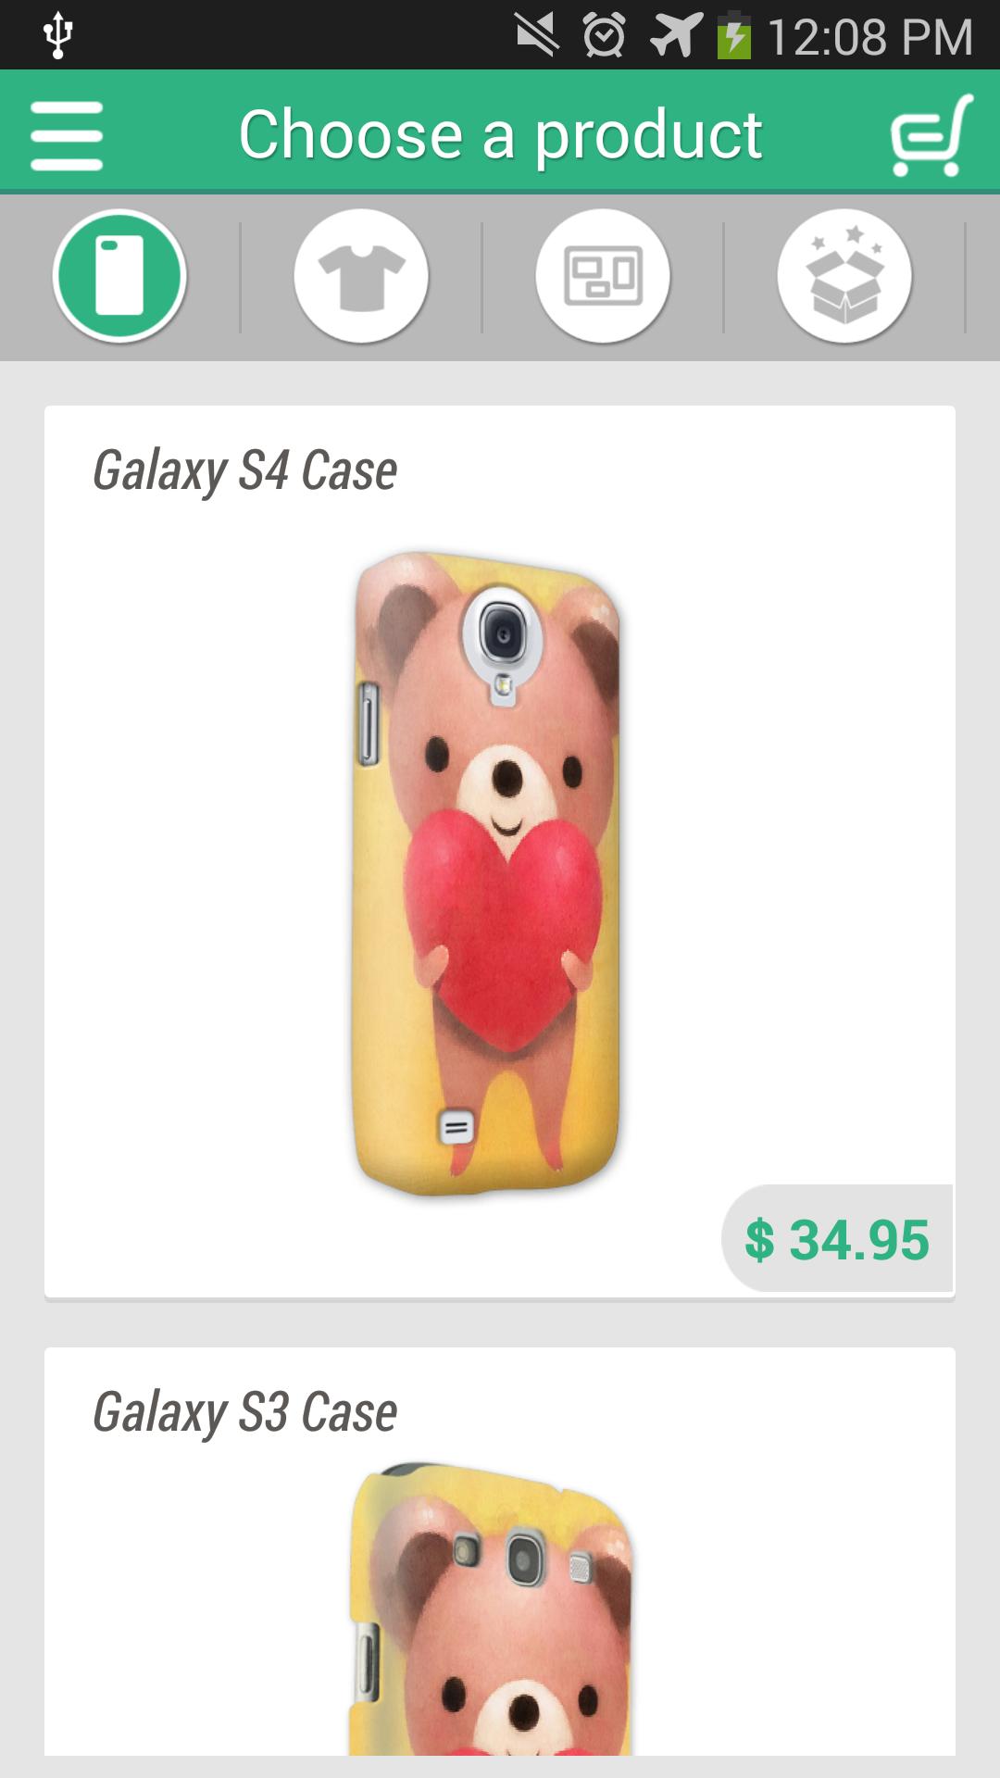Select the phone case category
This screenshot has width=1000, height=1778.
(x=120, y=276)
